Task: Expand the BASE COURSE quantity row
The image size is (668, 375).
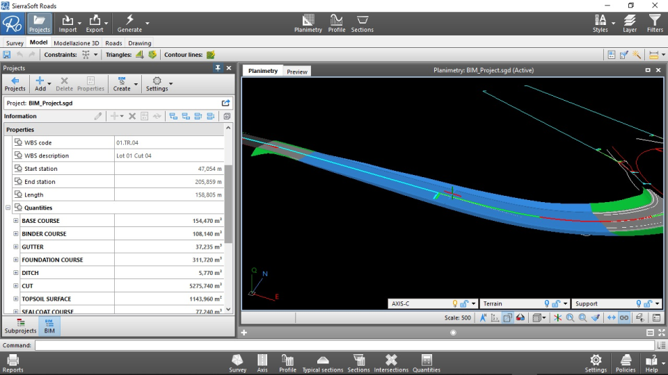Action: click(15, 221)
